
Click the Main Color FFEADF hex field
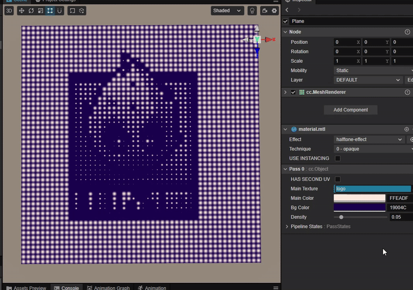point(401,198)
